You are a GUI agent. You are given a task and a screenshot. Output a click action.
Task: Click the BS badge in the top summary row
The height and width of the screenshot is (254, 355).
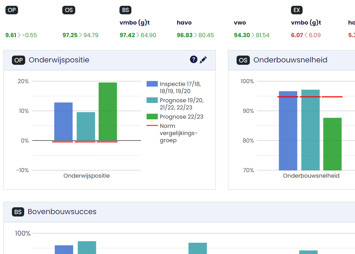pos(126,10)
